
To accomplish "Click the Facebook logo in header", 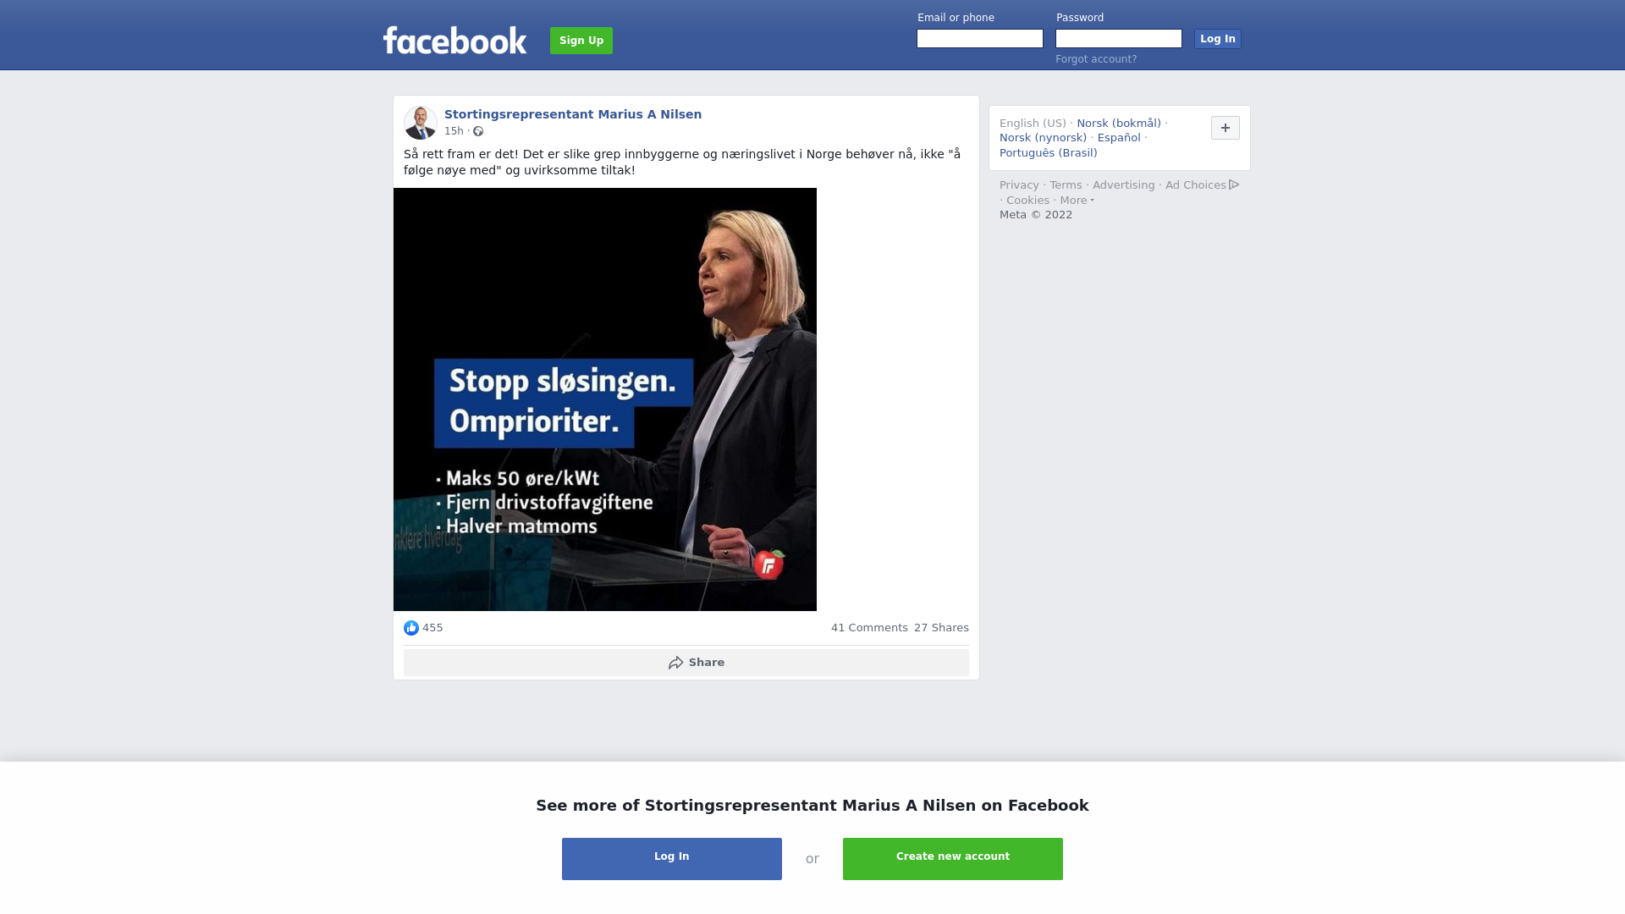I will click(454, 40).
